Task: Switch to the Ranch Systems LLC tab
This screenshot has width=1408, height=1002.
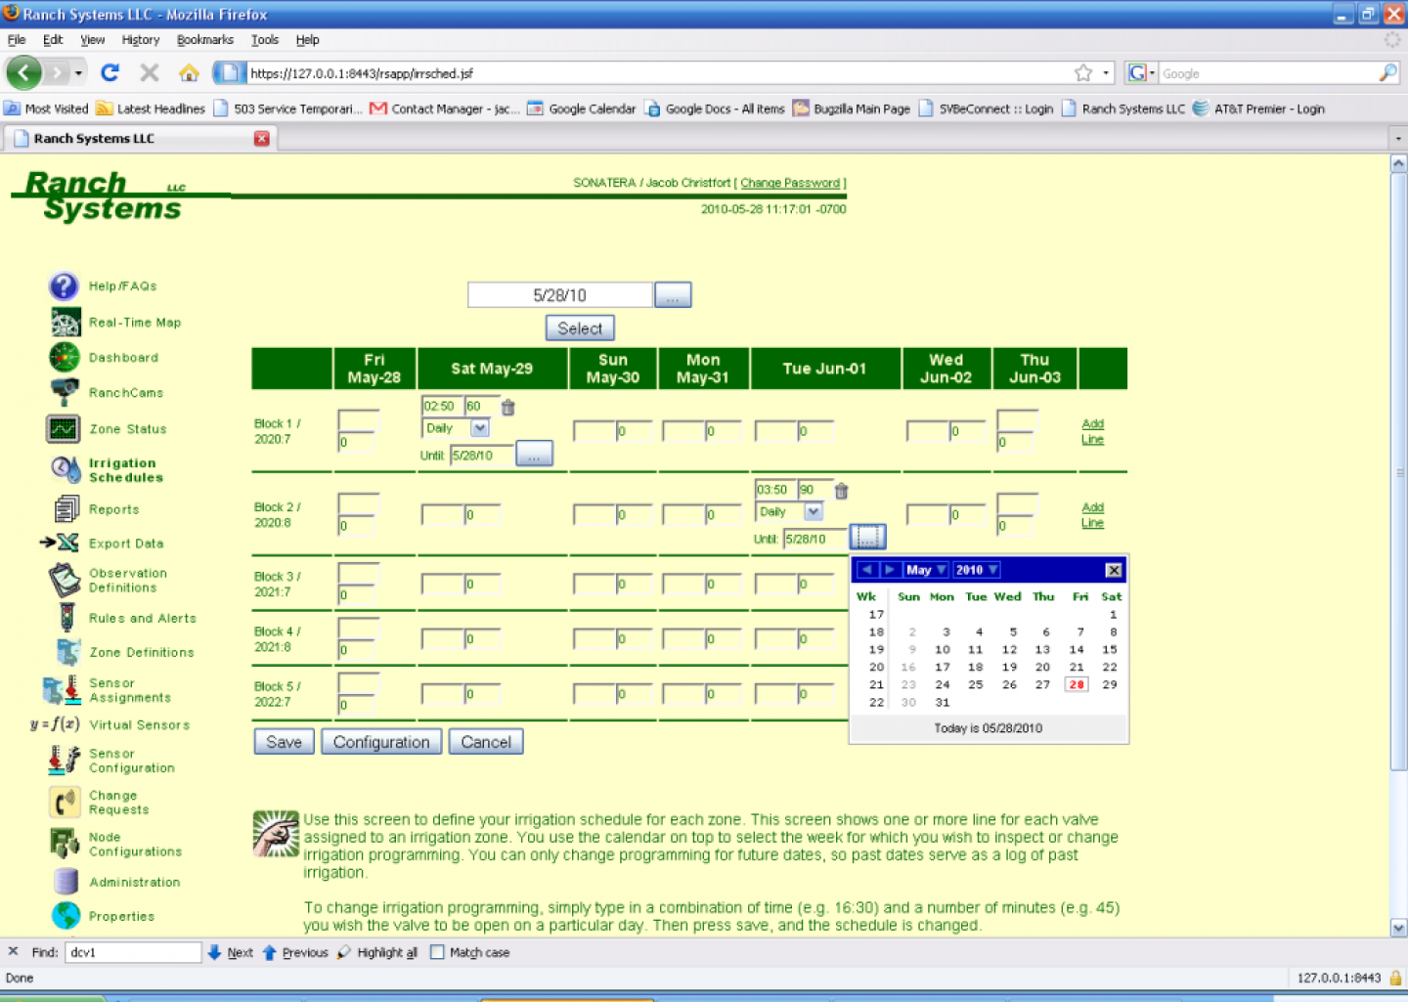Action: [x=93, y=138]
